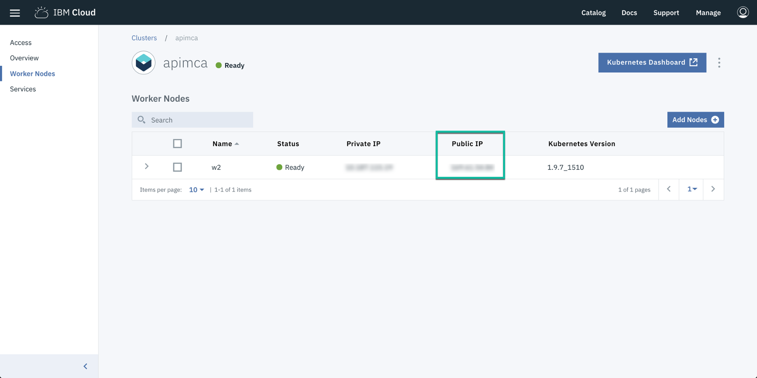Open the Docs menu item
This screenshot has width=757, height=378.
point(629,13)
